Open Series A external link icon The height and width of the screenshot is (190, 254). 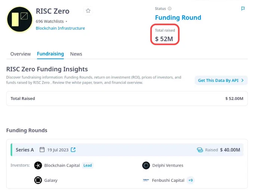coord(73,150)
